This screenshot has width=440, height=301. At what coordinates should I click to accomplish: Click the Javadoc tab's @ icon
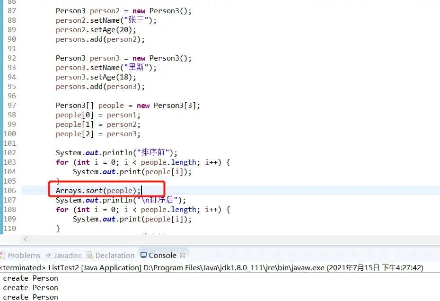(49, 255)
